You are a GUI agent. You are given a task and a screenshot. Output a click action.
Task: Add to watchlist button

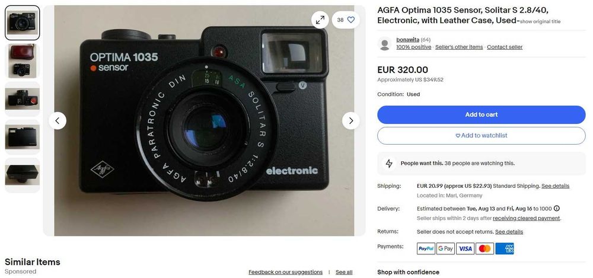pyautogui.click(x=481, y=136)
